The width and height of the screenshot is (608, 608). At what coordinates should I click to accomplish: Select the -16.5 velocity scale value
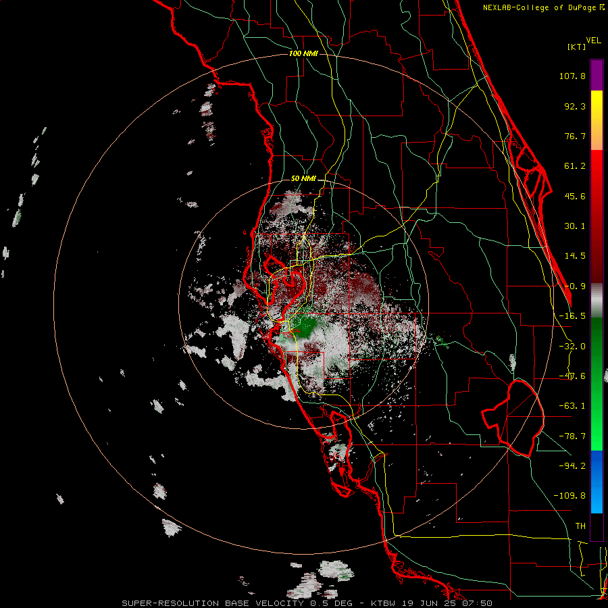click(572, 316)
